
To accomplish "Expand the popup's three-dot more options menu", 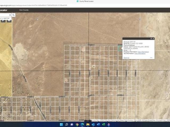I will coord(151,57).
